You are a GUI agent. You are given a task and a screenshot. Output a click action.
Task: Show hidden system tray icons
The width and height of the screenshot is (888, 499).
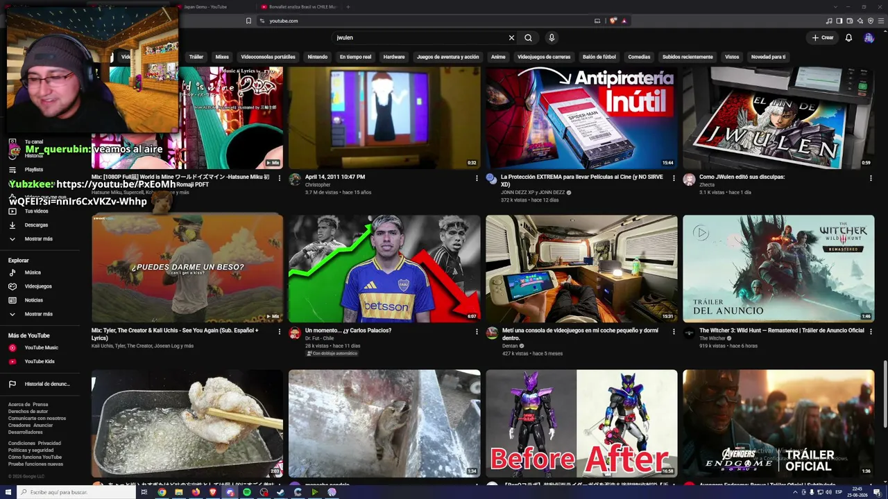tap(795, 492)
